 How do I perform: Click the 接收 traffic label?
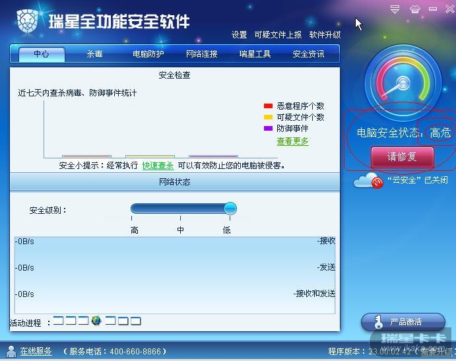pos(327,241)
